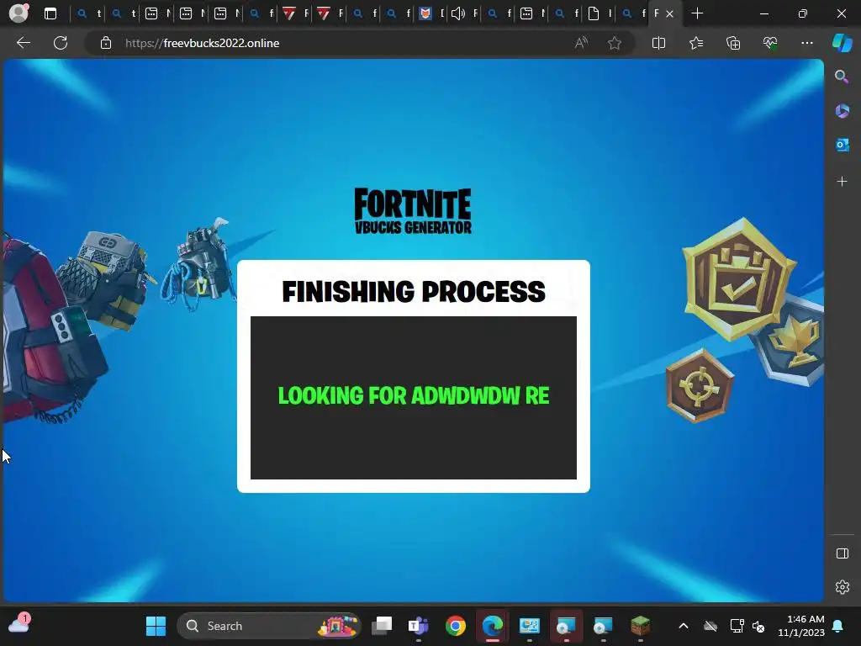Start Read aloud from the address bar

[x=581, y=43]
